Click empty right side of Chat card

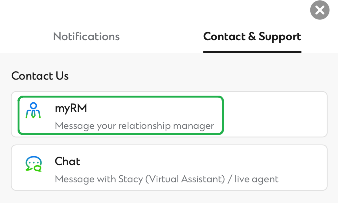[x=299, y=164]
